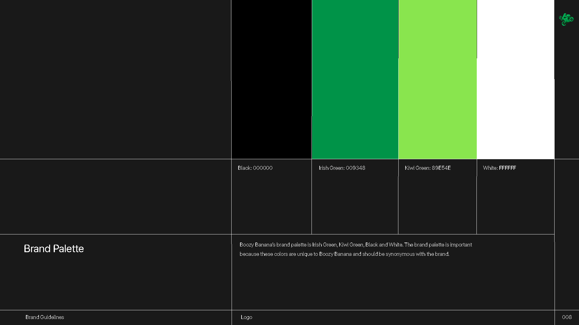This screenshot has width=579, height=325.
Task: Click the 'Logo' footer section label
Action: point(246,317)
